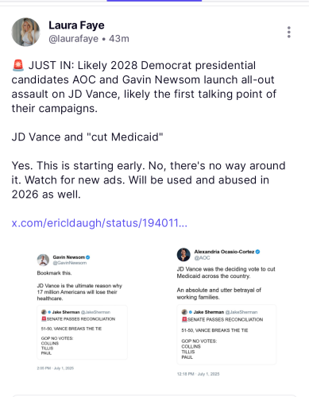309x397 pixels.
Task: Open the @laurafaye handle link
Action: [x=74, y=39]
